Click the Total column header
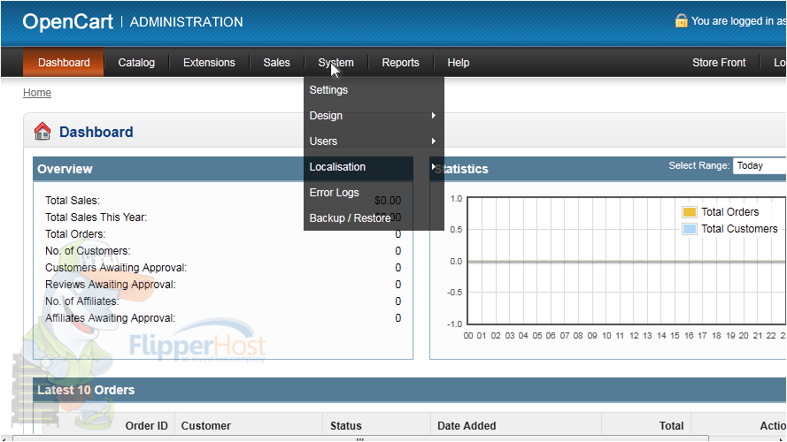The height and width of the screenshot is (442, 787). 672,425
